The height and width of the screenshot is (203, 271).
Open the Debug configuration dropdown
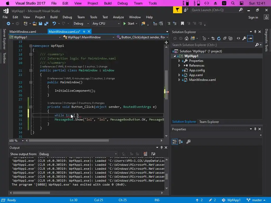click(81, 24)
